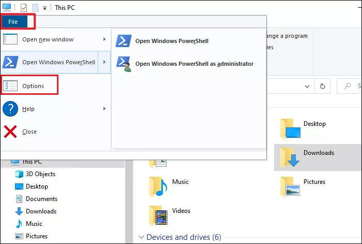Image resolution: width=362 pixels, height=244 pixels.
Task: Click the blue Help question mark icon
Action: (x=10, y=109)
